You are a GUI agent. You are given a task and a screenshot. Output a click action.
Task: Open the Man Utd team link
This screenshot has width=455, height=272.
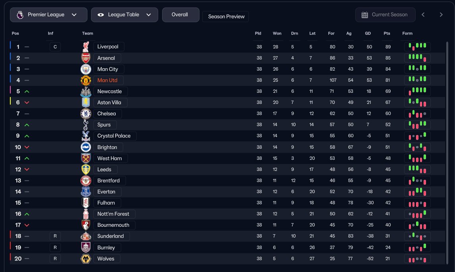108,80
